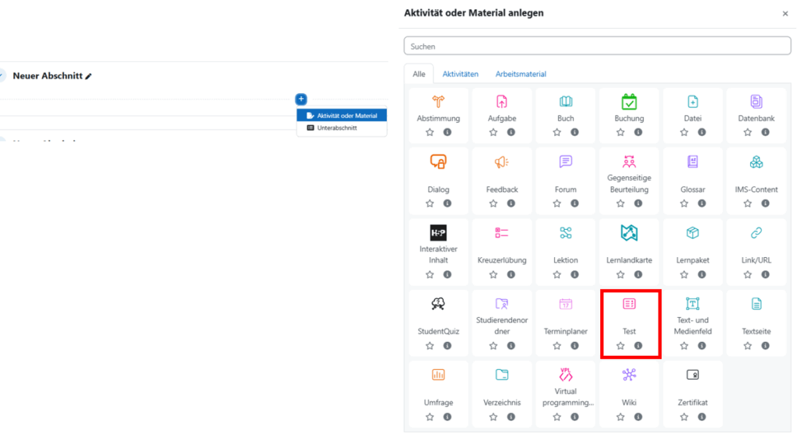The height and width of the screenshot is (435, 797).
Task: Choose the H5P Interaktiver Inhalt icon
Action: click(438, 233)
